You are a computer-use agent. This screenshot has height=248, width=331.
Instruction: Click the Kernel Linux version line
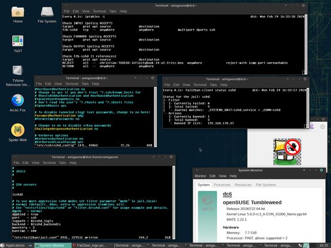pyautogui.click(x=266, y=214)
